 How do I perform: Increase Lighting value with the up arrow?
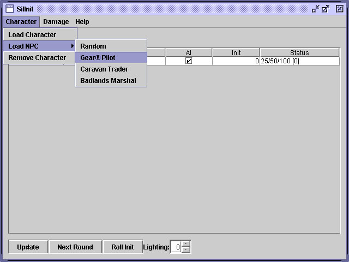click(186, 244)
